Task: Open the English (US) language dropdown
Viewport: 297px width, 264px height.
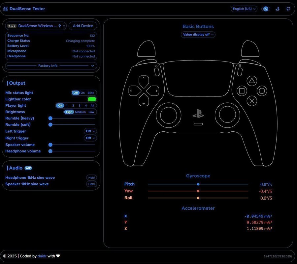Action: pyautogui.click(x=244, y=9)
